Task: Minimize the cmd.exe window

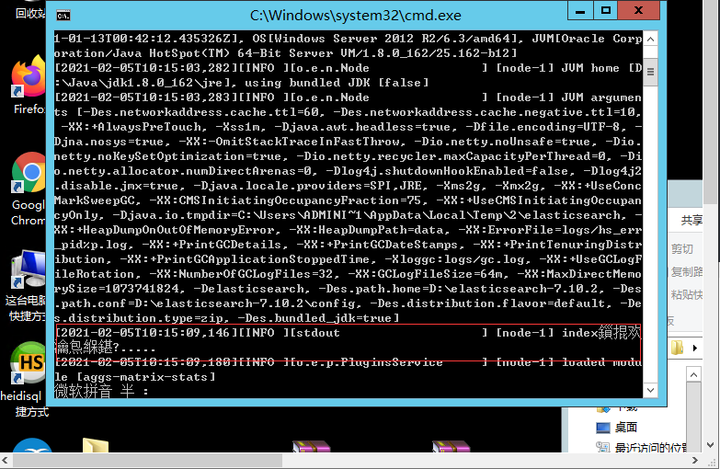Action: 580,10
